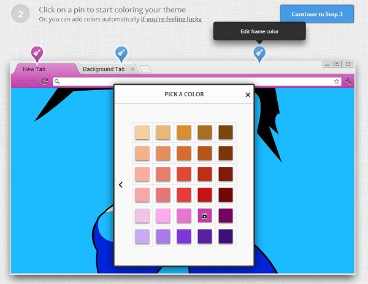Viewport: 368px width, 284px height.
Task: Click the "if you're feeling lucky" link
Action: (171, 19)
